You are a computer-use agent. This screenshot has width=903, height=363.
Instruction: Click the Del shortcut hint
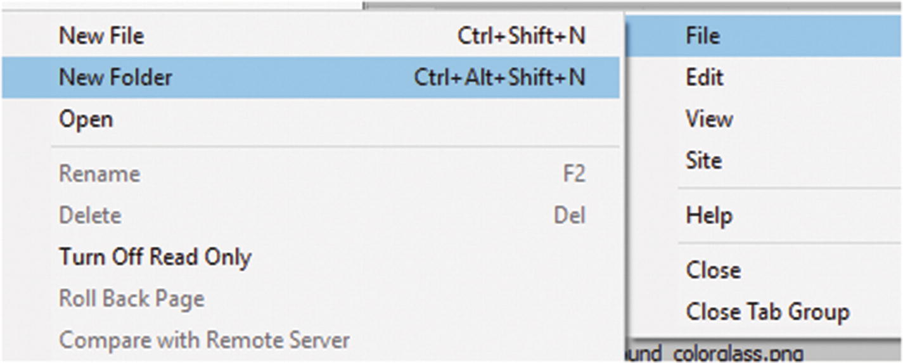point(569,215)
